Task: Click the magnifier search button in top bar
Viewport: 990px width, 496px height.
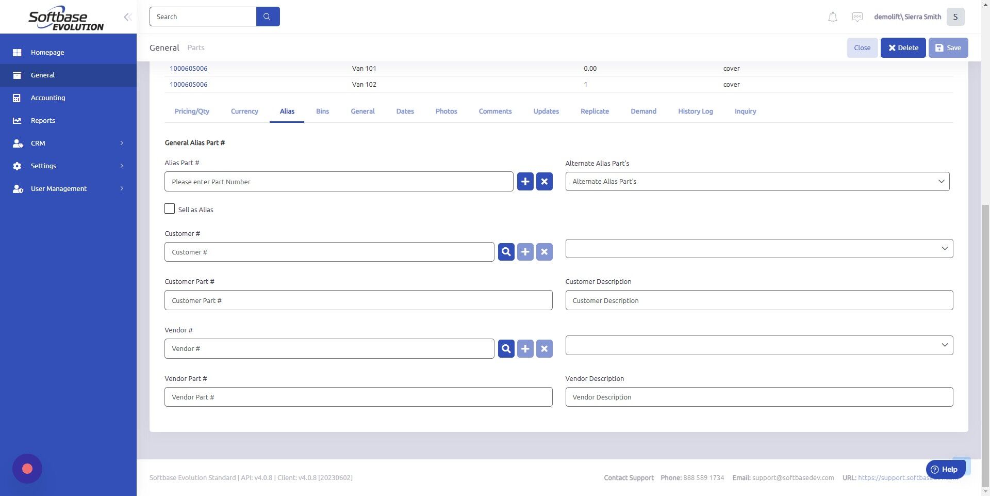Action: [x=268, y=17]
